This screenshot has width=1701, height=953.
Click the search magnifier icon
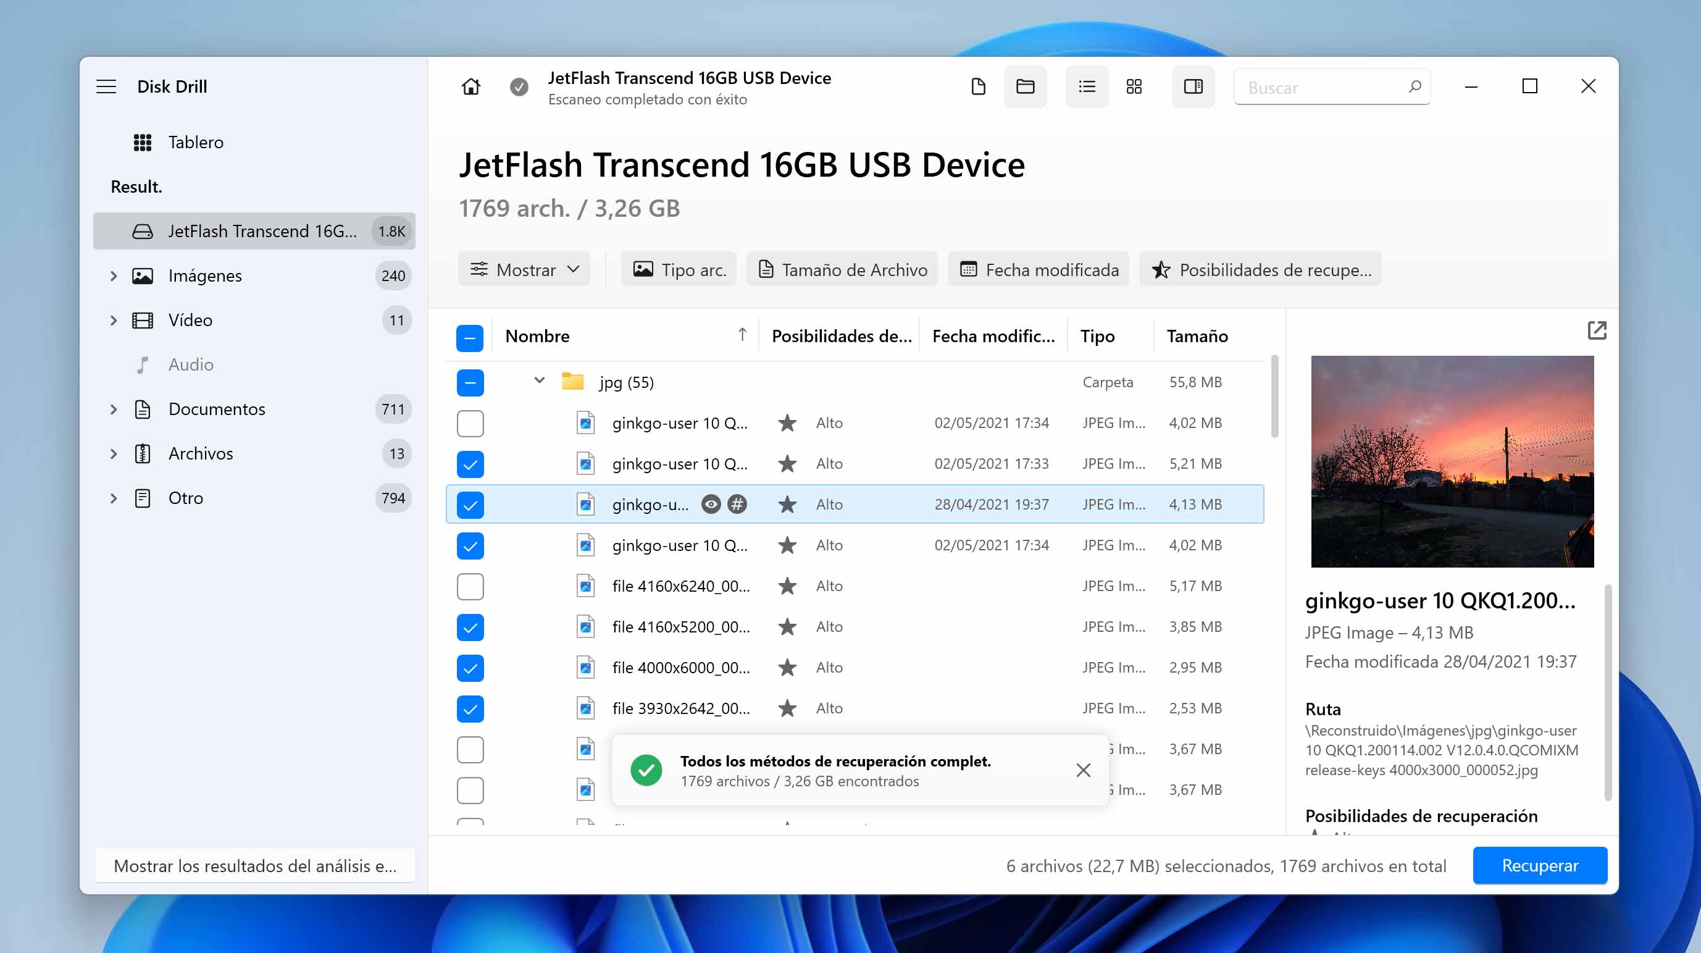(1414, 86)
